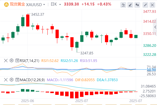Close the chart with X button
157x105 pixels.
coord(152,5)
